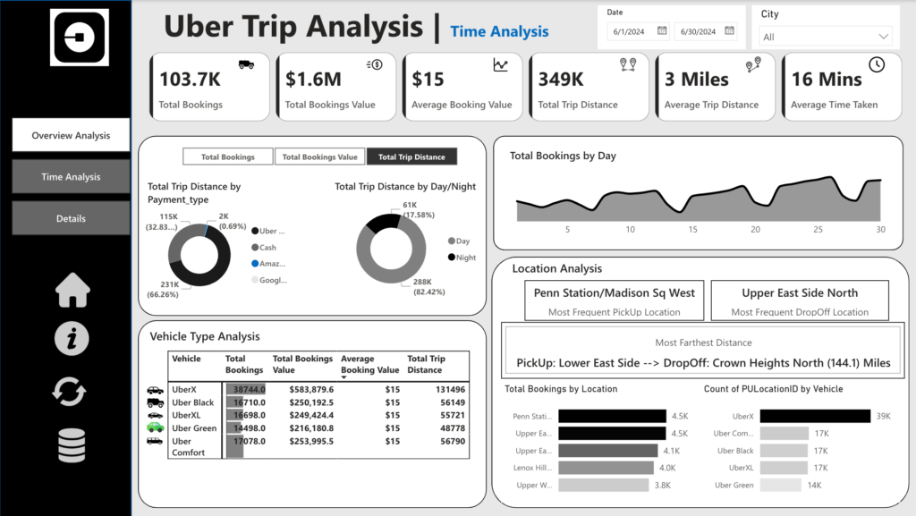Image resolution: width=916 pixels, height=516 pixels.
Task: Click the truck icon on Total Bookings card
Action: (x=246, y=64)
